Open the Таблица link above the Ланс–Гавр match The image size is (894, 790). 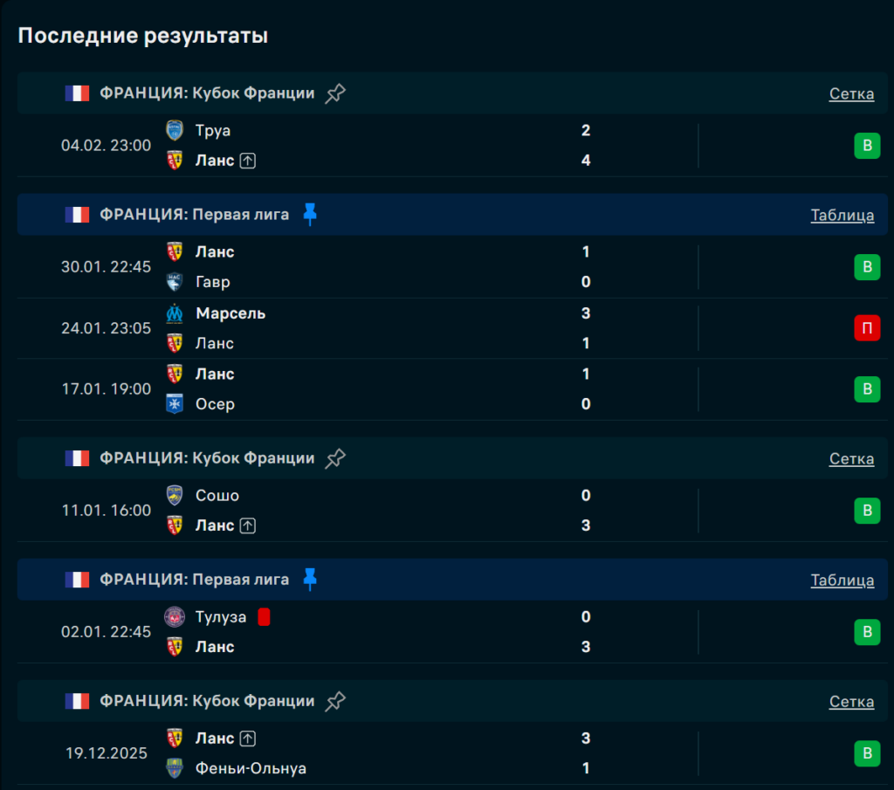[842, 215]
